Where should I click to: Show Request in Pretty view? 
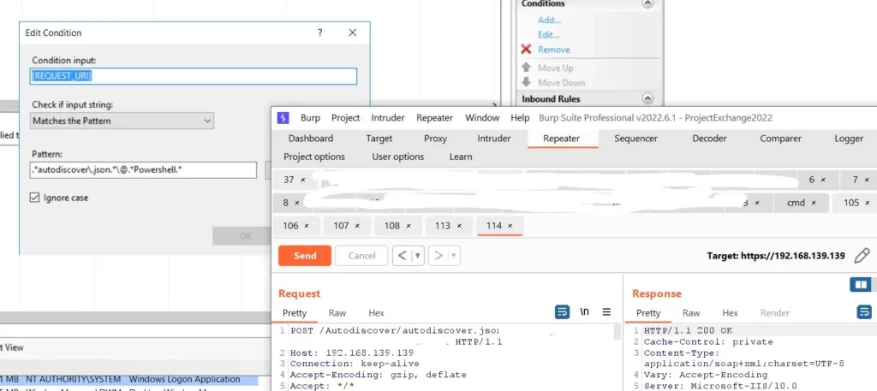pos(295,313)
